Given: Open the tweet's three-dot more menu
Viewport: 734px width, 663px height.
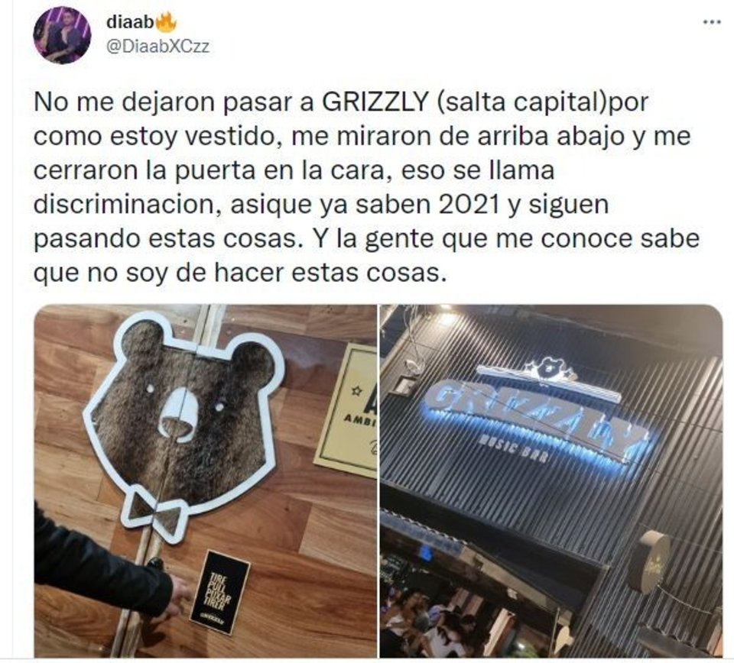Looking at the screenshot, I should point(712,21).
